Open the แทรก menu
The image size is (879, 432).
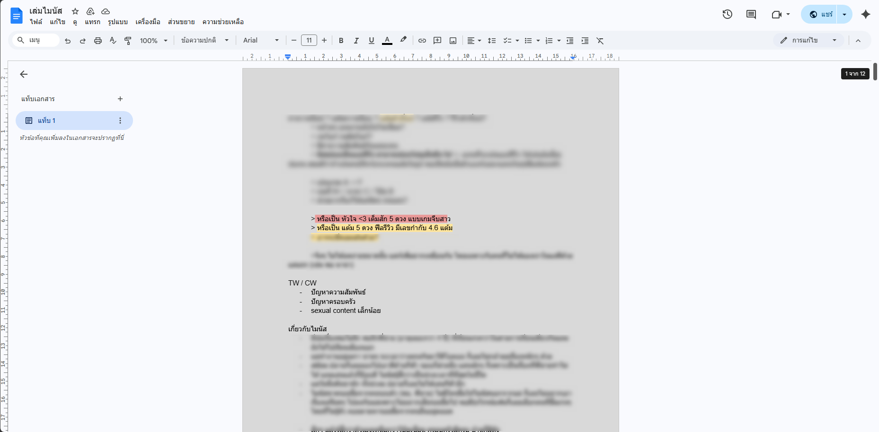(x=92, y=22)
